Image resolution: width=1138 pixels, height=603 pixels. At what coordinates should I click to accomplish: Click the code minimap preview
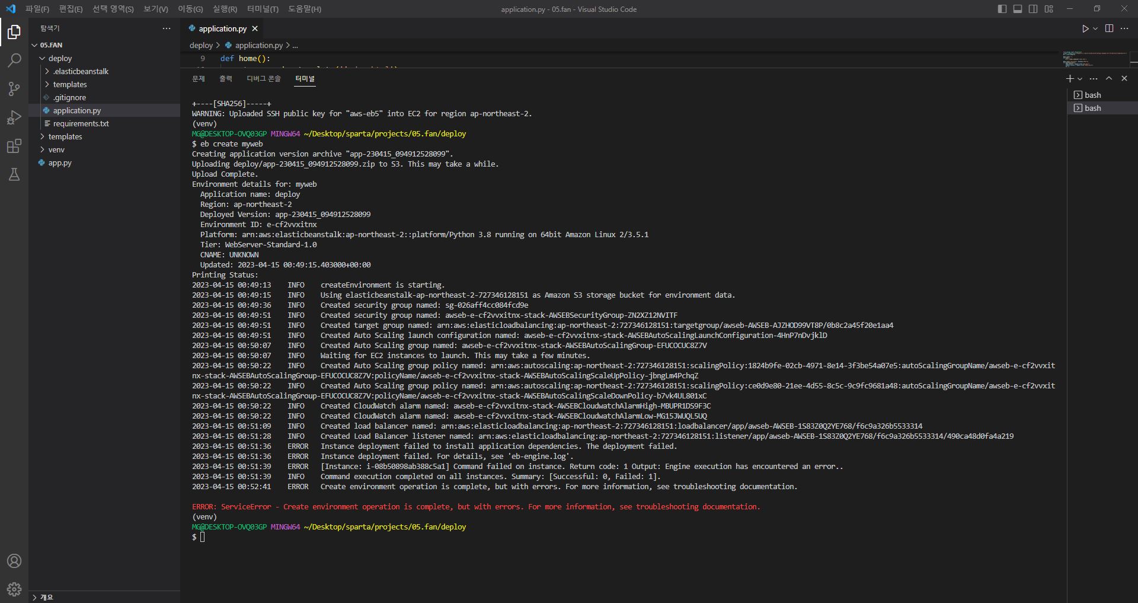(1094, 59)
